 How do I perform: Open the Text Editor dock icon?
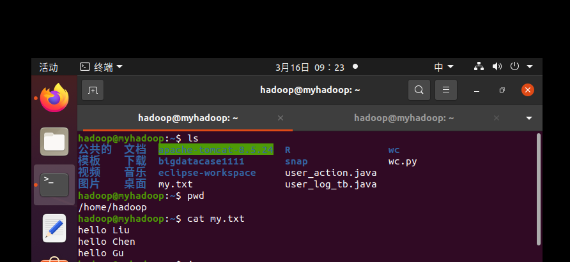(x=54, y=228)
